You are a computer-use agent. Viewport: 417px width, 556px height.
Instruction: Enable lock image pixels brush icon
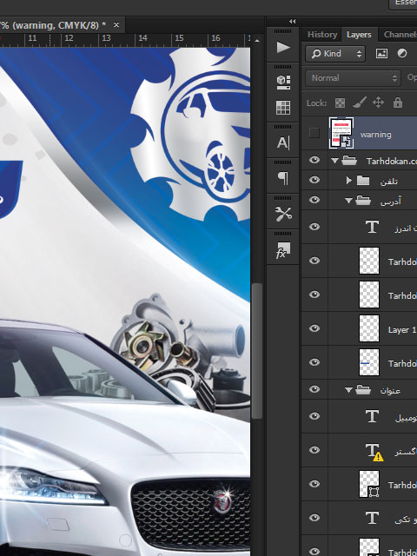click(360, 103)
